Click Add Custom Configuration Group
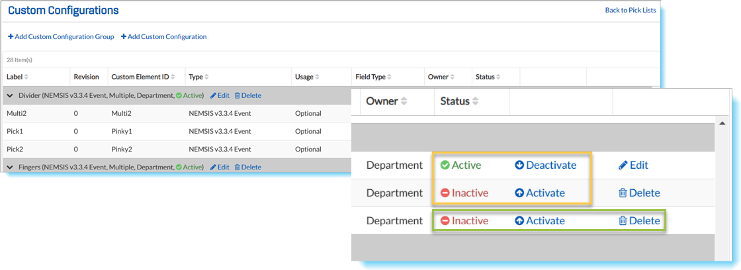Screen dimensions: 741x270 61,36
